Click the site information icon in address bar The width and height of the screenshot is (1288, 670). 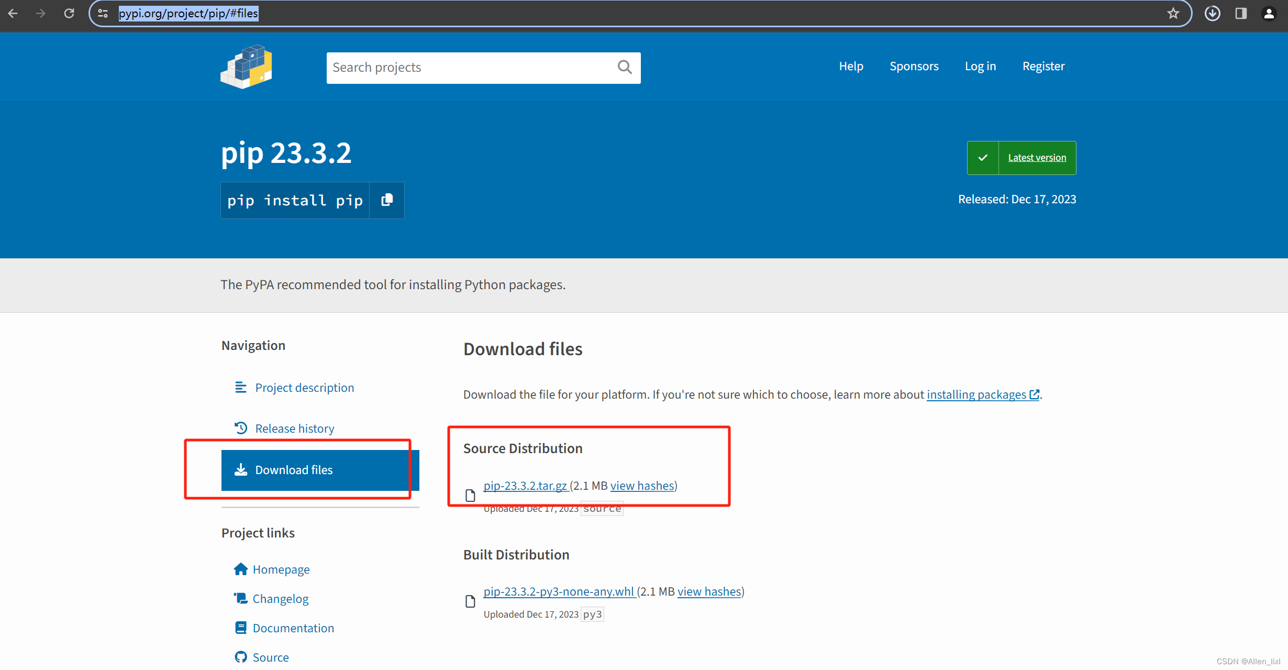pyautogui.click(x=103, y=13)
